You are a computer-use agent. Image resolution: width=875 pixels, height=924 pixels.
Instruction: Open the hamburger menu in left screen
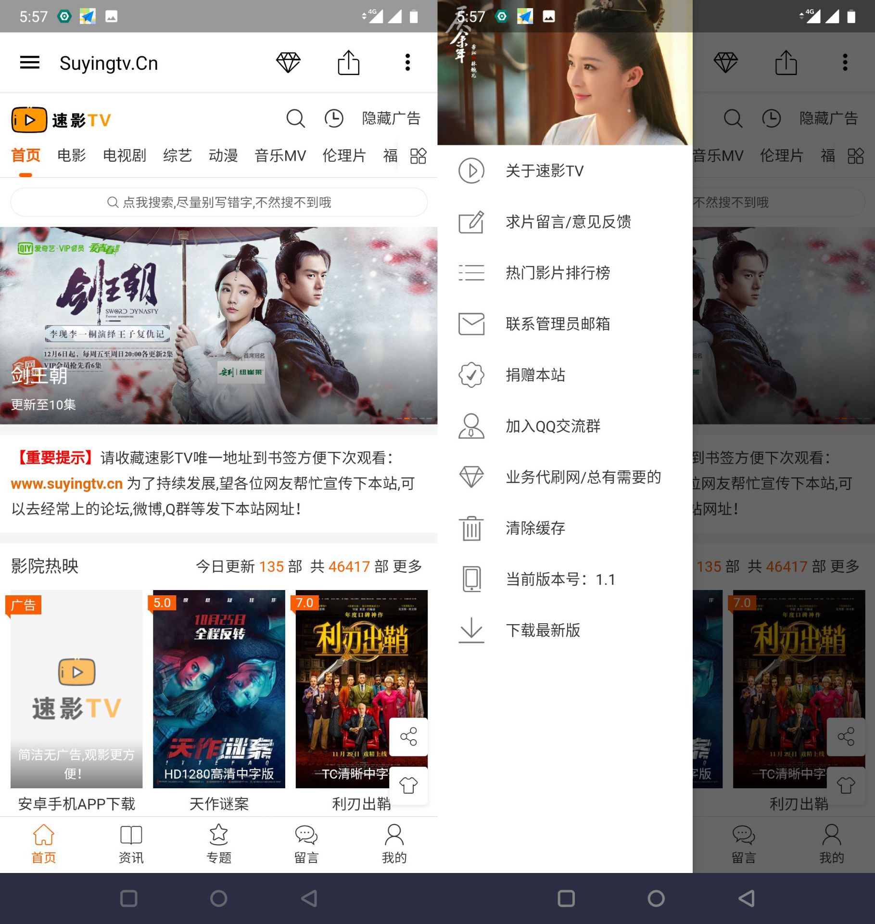[x=29, y=63]
